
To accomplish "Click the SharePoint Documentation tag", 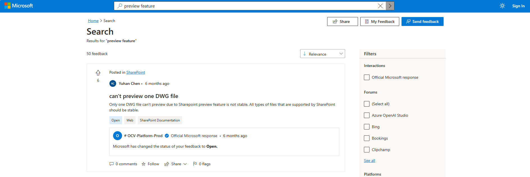I will click(x=160, y=120).
